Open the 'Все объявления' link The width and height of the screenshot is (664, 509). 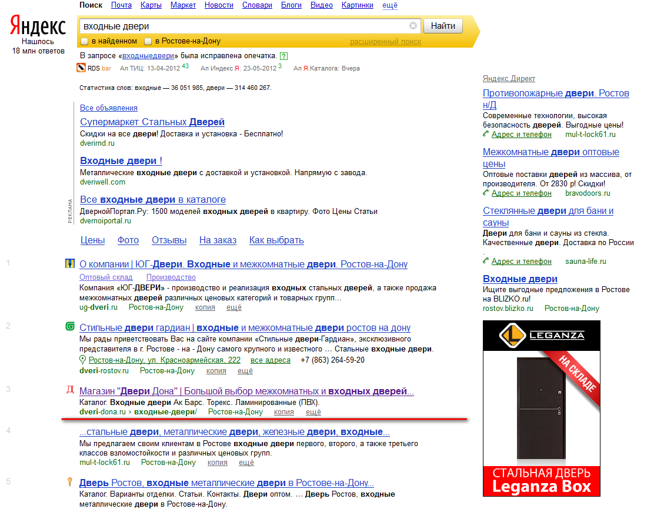tap(109, 108)
